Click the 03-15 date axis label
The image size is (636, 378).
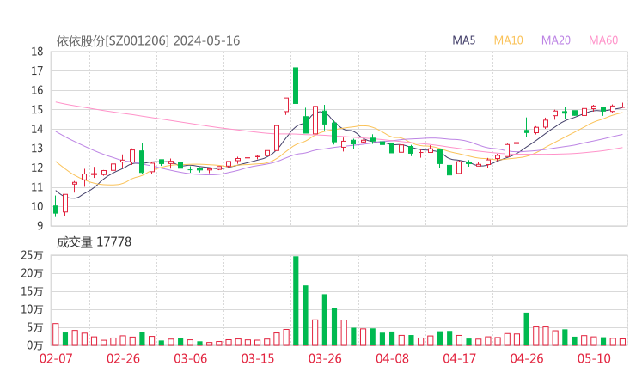258,358
